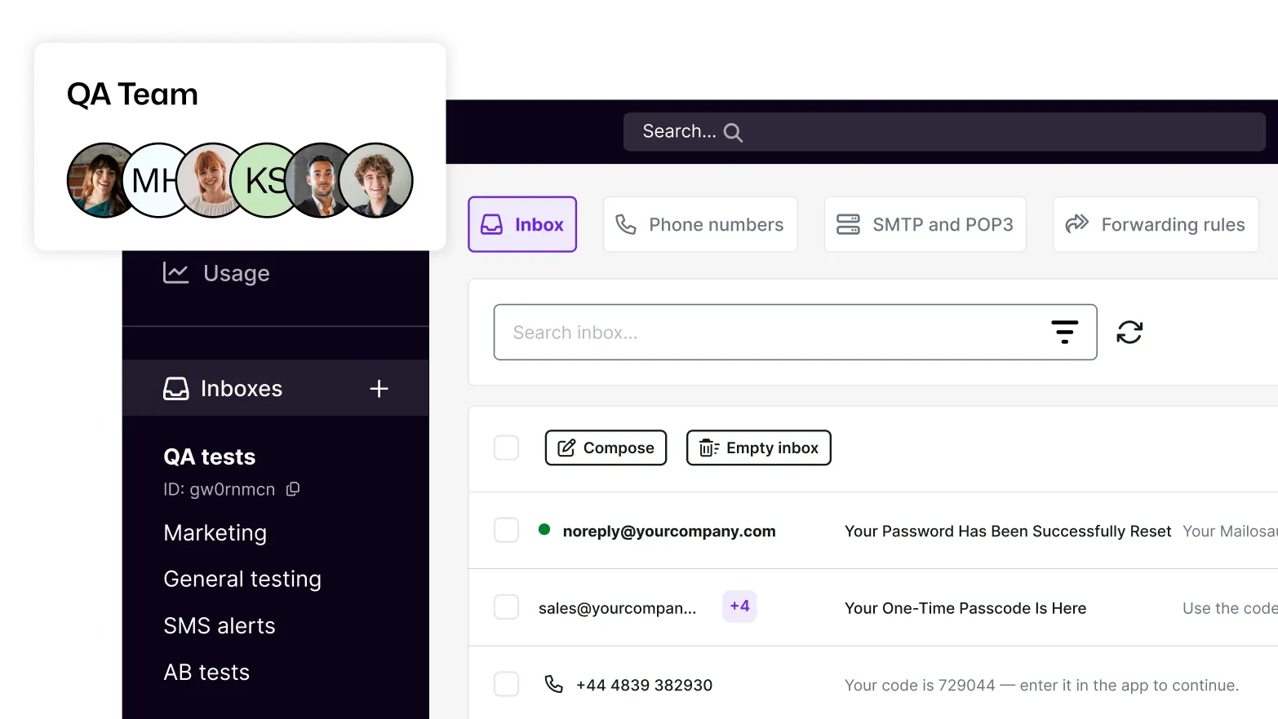Click the magnifier icon in top search bar
Viewport: 1278px width, 719px height.
click(733, 133)
